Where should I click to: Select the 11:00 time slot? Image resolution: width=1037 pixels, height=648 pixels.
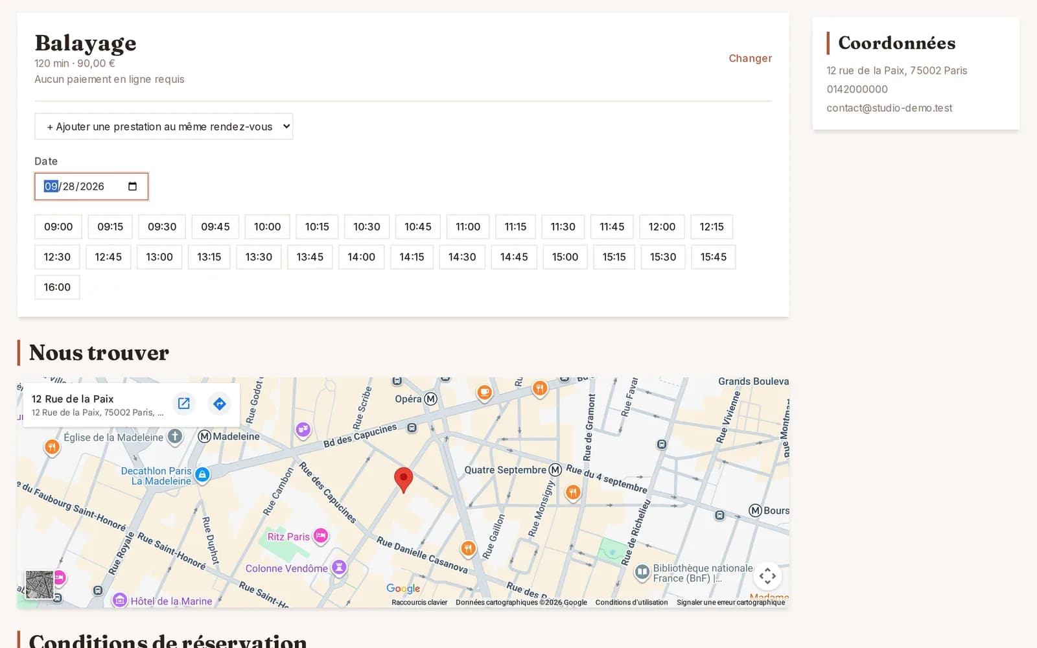pyautogui.click(x=468, y=227)
